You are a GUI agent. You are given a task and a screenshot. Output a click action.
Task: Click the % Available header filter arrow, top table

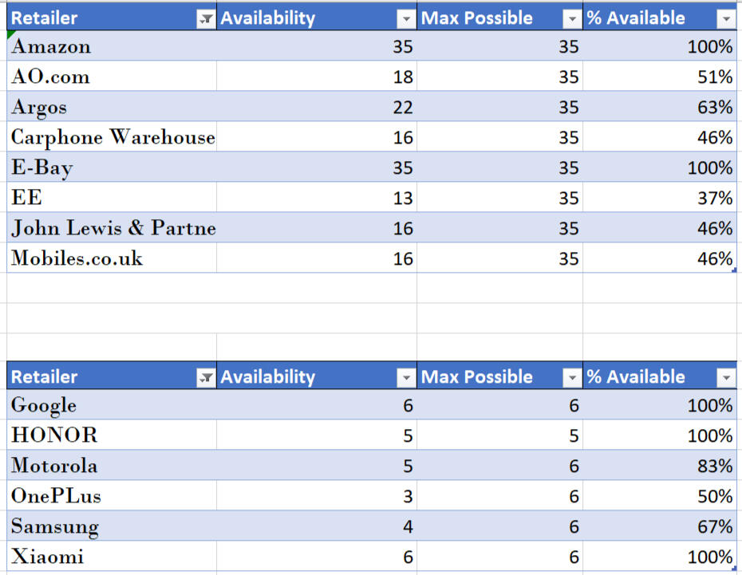pos(725,18)
